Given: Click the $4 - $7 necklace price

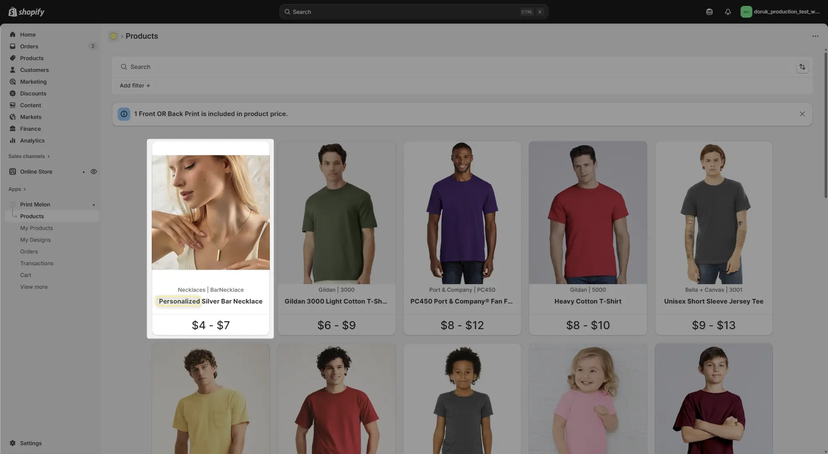Looking at the screenshot, I should 211,325.
